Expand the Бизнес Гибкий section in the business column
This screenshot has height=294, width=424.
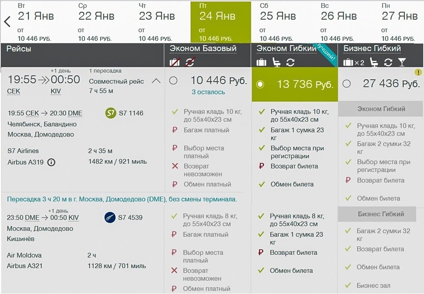click(381, 214)
